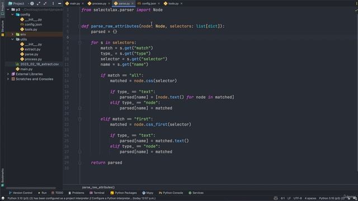Select extract.py in the project tree
This screenshot has height=201, width=358.
[32, 49]
